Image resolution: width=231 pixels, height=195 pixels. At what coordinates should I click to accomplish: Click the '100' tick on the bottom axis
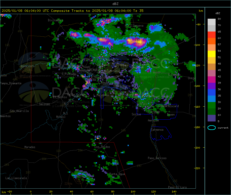tap(133, 191)
